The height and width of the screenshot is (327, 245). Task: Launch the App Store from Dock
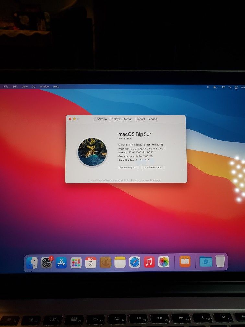tap(61, 262)
